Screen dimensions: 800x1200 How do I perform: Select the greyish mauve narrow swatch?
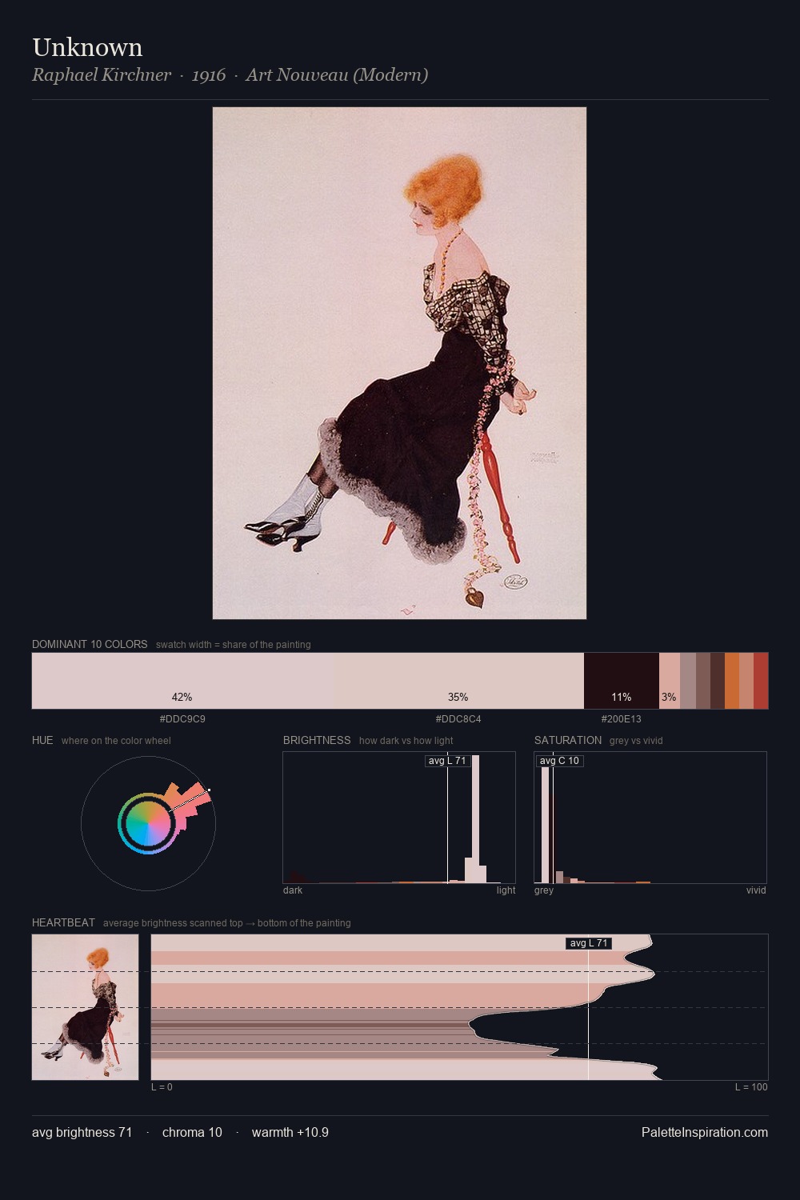click(688, 681)
